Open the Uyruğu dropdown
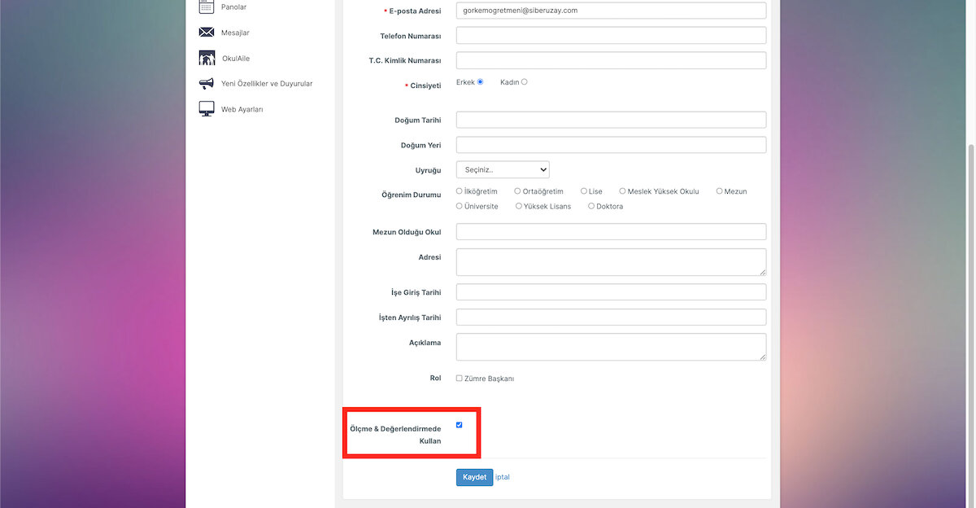 coord(503,170)
